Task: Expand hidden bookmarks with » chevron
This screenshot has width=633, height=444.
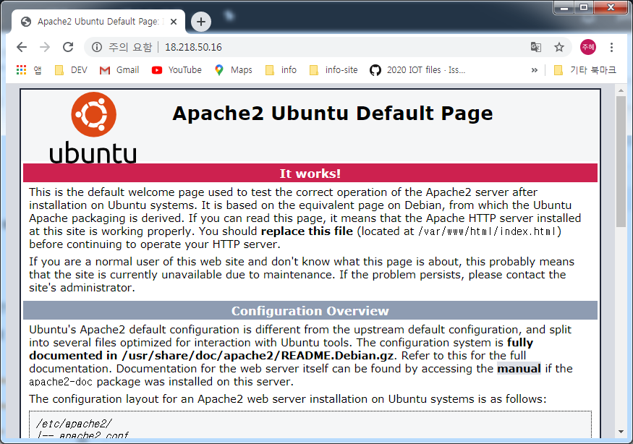Action: pyautogui.click(x=535, y=70)
